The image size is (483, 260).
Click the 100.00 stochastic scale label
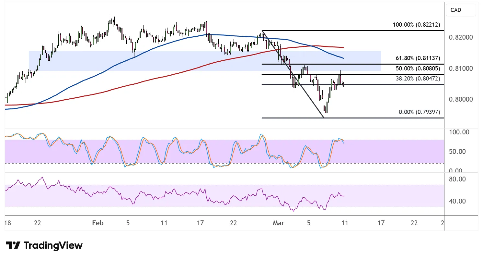point(459,132)
